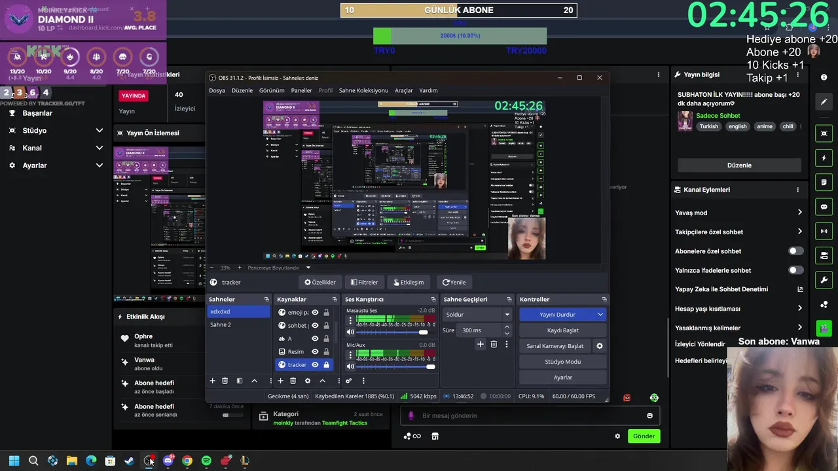Open Dosya menu in OBS
This screenshot has width=838, height=471.
217,90
